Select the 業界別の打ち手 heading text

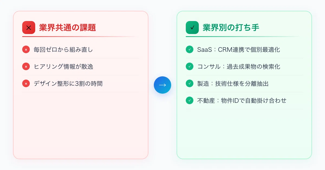pyautogui.click(x=231, y=28)
